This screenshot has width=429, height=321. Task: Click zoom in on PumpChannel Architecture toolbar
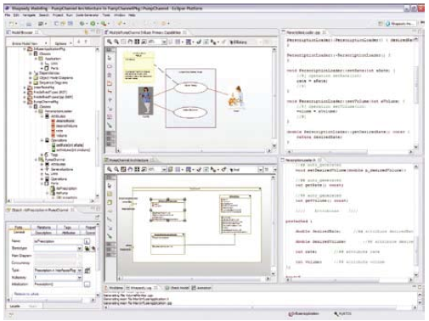[x=110, y=169]
